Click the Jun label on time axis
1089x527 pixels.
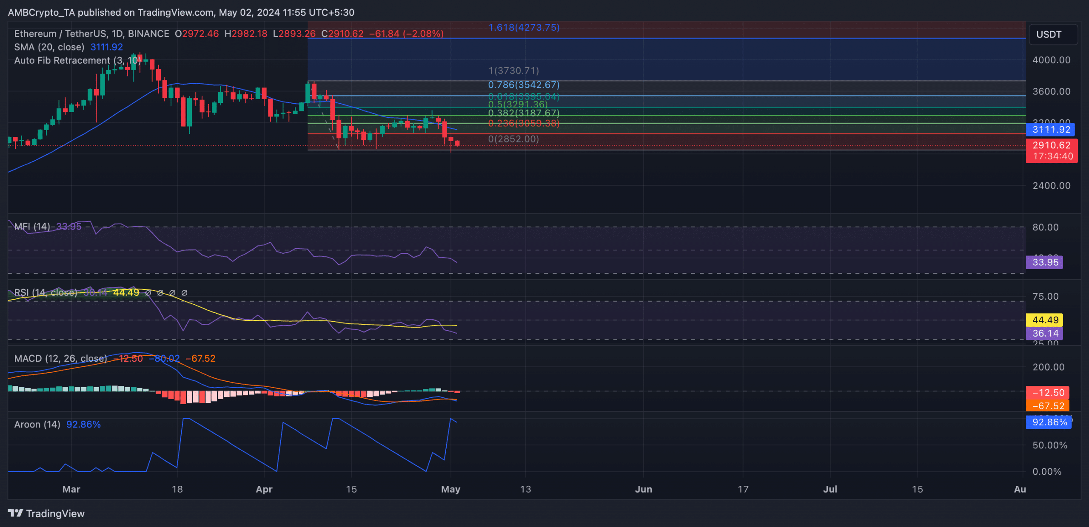[643, 489]
